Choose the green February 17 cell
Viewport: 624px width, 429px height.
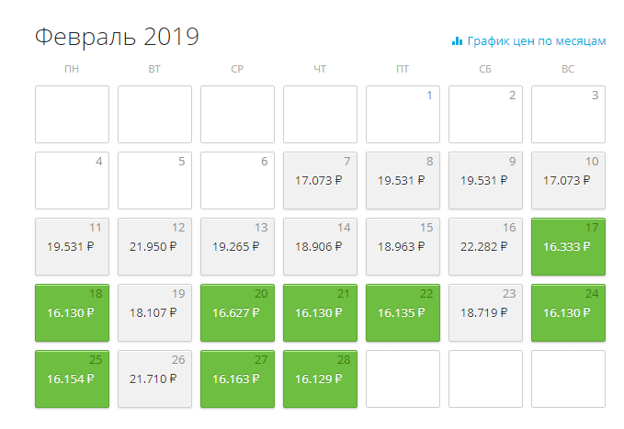pyautogui.click(x=568, y=246)
